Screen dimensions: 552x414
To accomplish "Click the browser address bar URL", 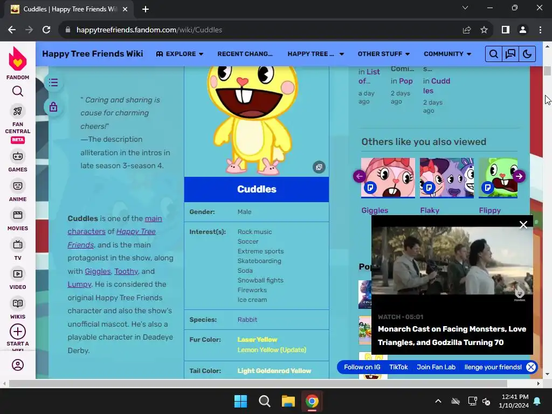I will [x=149, y=30].
